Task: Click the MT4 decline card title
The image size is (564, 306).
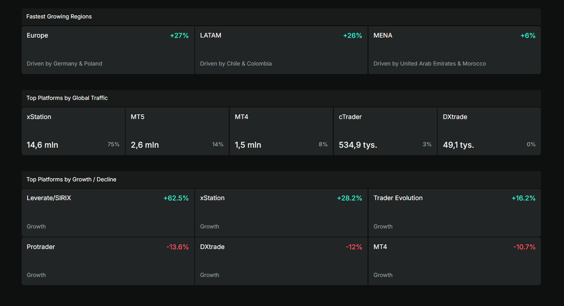Action: pyautogui.click(x=380, y=247)
